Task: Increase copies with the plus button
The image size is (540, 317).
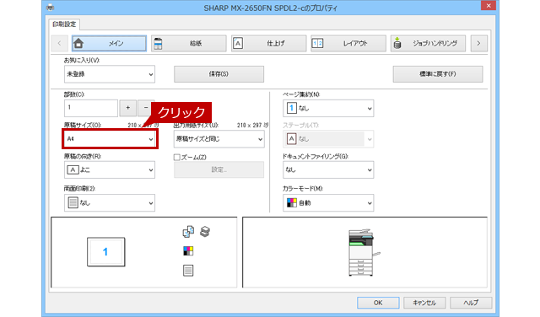Action: tap(127, 108)
